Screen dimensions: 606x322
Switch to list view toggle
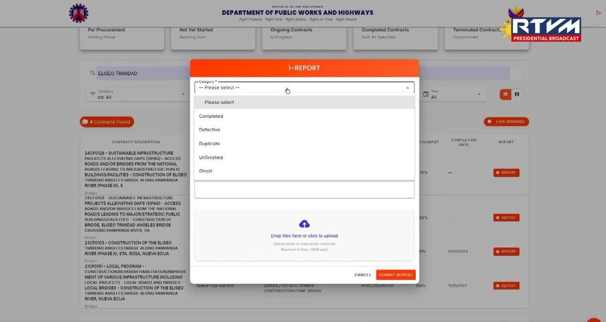coord(506,94)
